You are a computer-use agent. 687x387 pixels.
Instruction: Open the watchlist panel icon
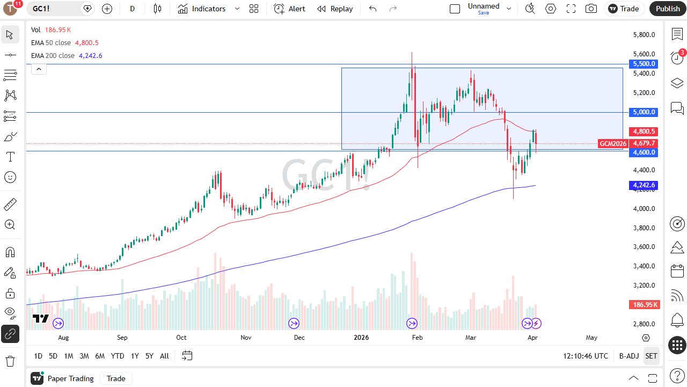[x=677, y=34]
